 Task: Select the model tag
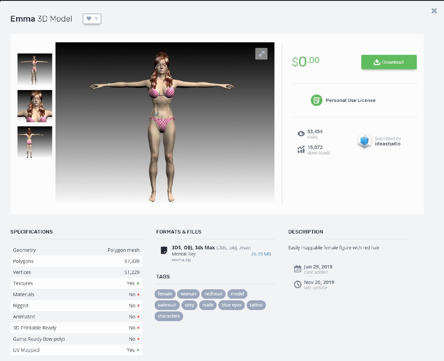237,294
